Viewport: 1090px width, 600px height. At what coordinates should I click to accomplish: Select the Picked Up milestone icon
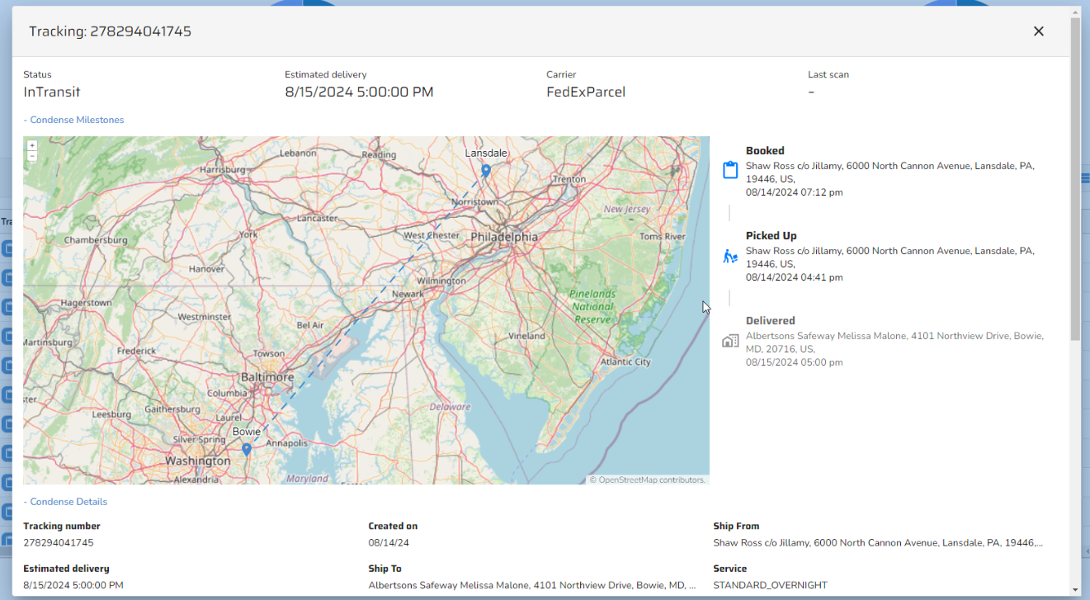pos(730,256)
